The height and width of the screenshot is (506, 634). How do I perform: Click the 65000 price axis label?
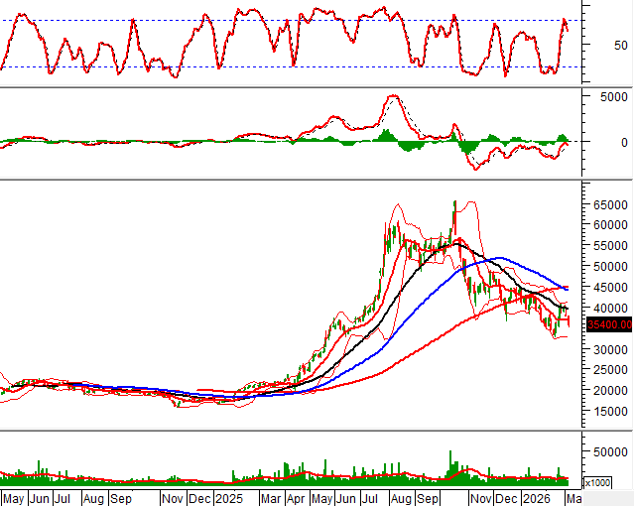coord(609,204)
